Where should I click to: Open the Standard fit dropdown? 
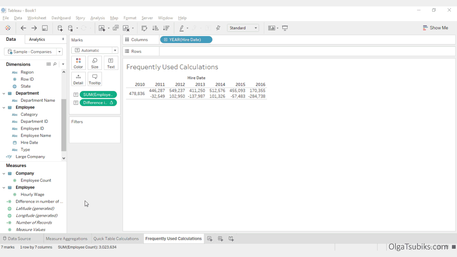click(x=243, y=28)
